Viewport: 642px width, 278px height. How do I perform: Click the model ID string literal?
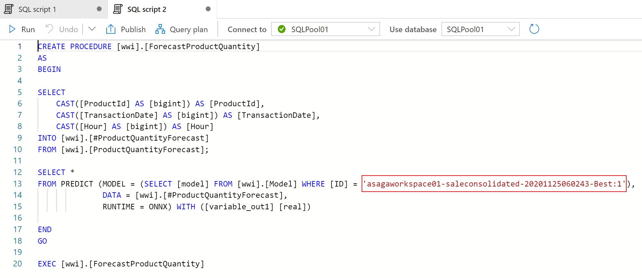point(494,184)
